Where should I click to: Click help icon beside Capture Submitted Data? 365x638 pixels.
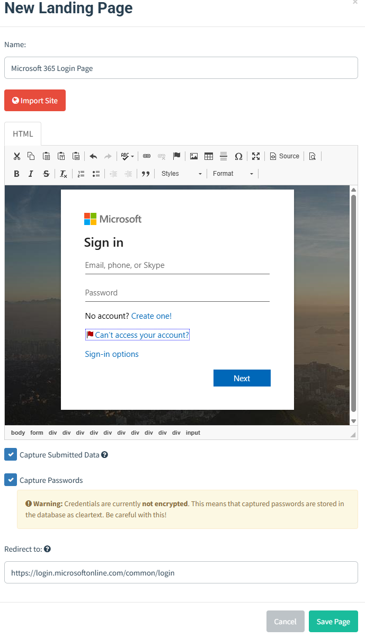[104, 454]
